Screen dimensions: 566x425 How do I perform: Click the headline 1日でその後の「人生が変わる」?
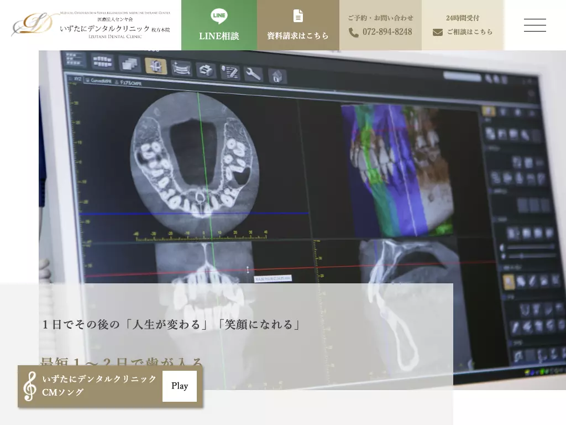[x=171, y=324]
